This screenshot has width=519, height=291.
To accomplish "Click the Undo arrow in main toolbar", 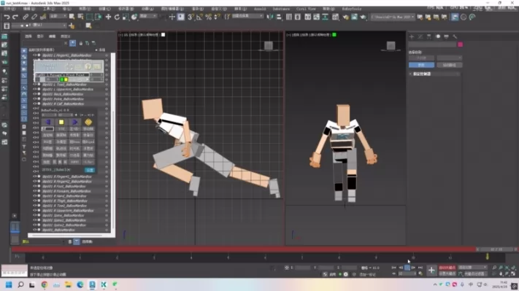I will [7, 17].
